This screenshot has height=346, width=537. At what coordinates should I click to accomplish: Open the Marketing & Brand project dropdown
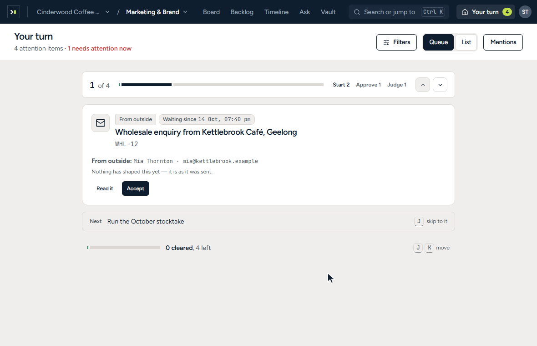click(x=157, y=12)
